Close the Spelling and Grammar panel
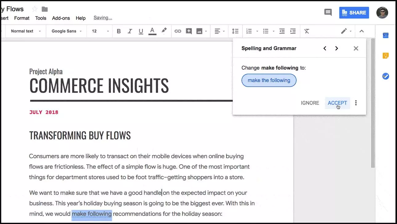 tap(356, 48)
